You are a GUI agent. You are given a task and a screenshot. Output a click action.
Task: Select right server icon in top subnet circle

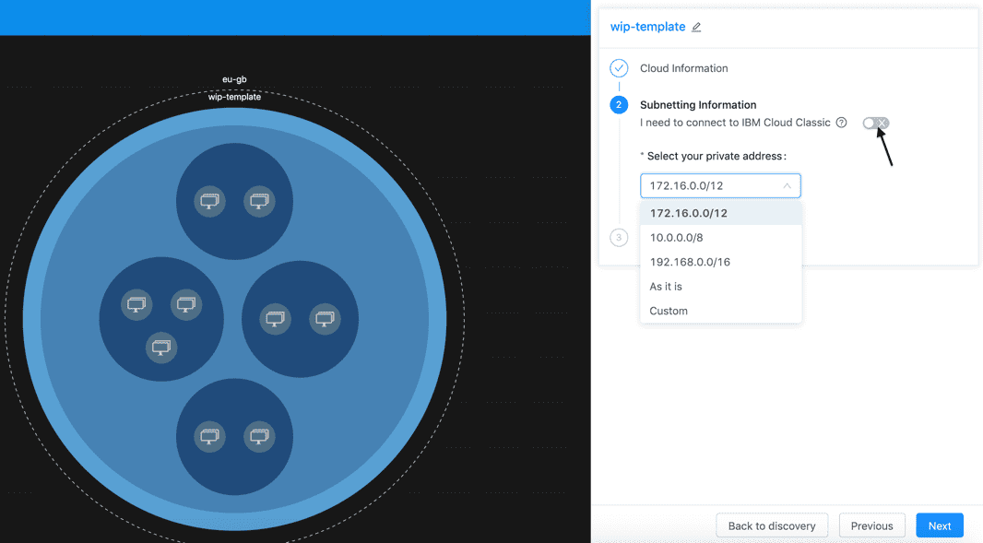click(x=259, y=201)
